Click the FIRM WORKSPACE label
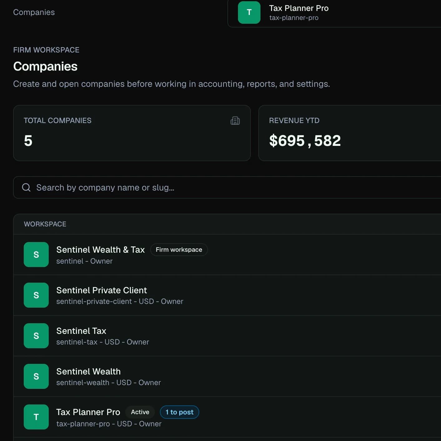 pyautogui.click(x=46, y=50)
